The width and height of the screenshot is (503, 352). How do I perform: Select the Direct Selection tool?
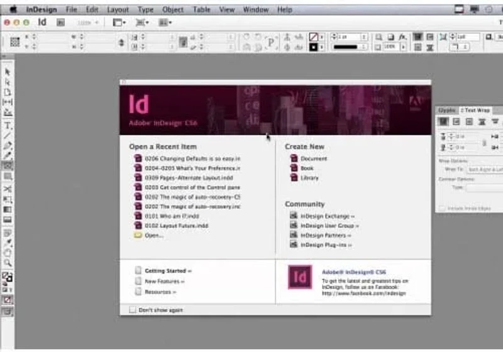(x=8, y=82)
